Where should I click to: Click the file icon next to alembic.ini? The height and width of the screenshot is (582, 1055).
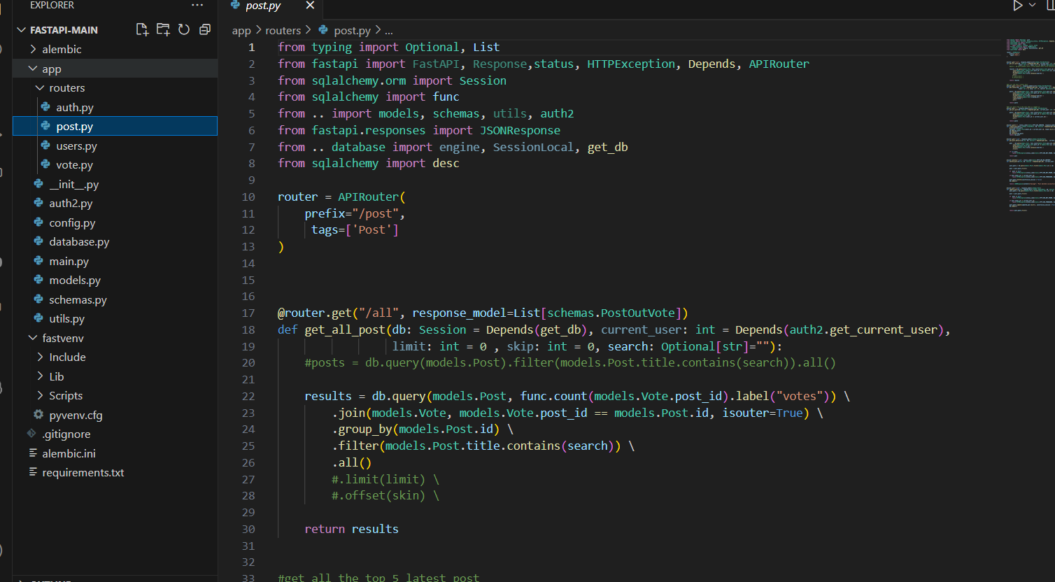tap(32, 453)
